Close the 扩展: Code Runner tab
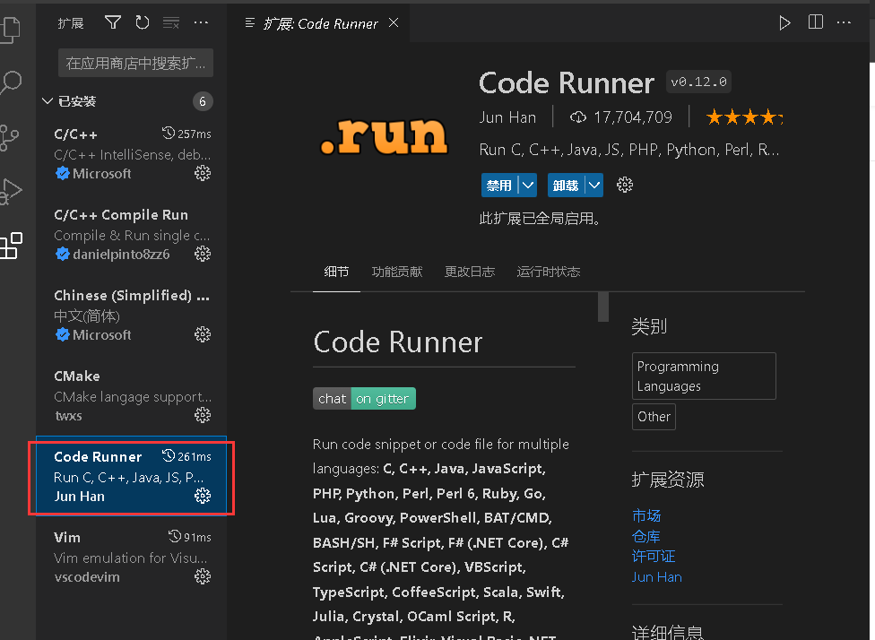The height and width of the screenshot is (640, 875). coord(394,23)
